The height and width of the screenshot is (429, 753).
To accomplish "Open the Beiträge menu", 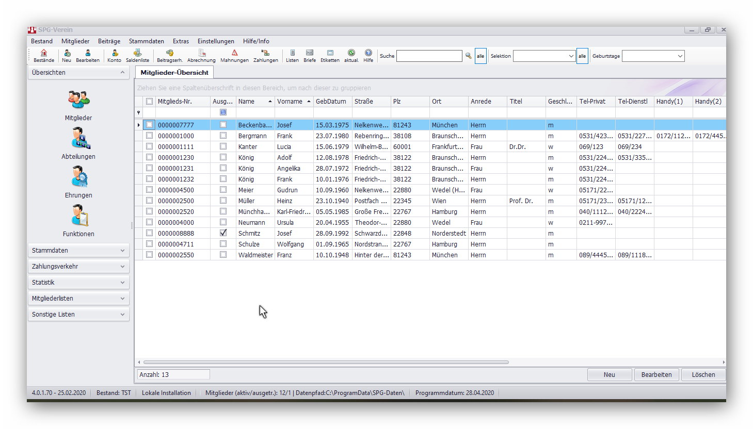I will click(x=109, y=41).
